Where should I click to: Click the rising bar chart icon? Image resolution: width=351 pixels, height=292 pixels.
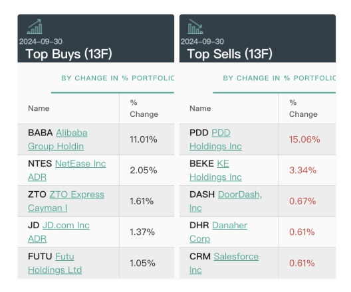point(35,27)
